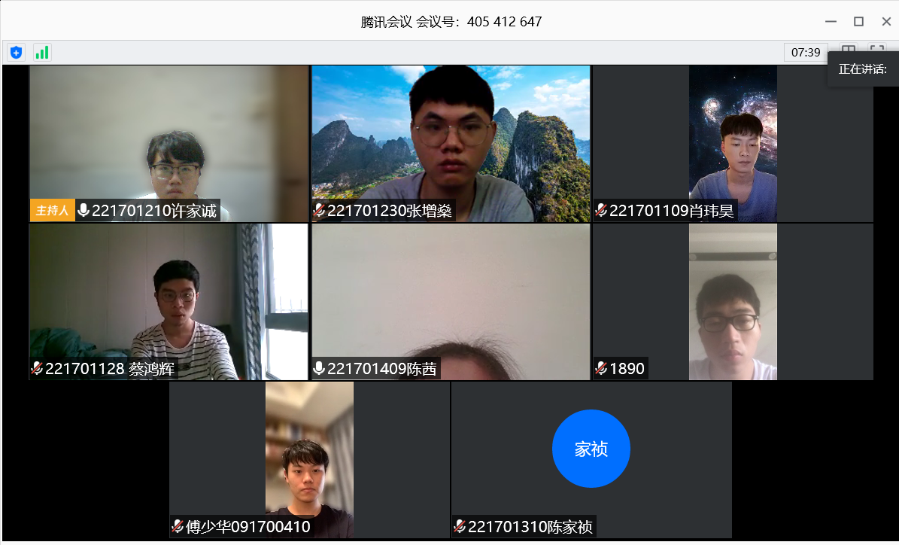899x545 pixels.
Task: Click the muted mic icon beside 1890
Action: click(x=601, y=368)
